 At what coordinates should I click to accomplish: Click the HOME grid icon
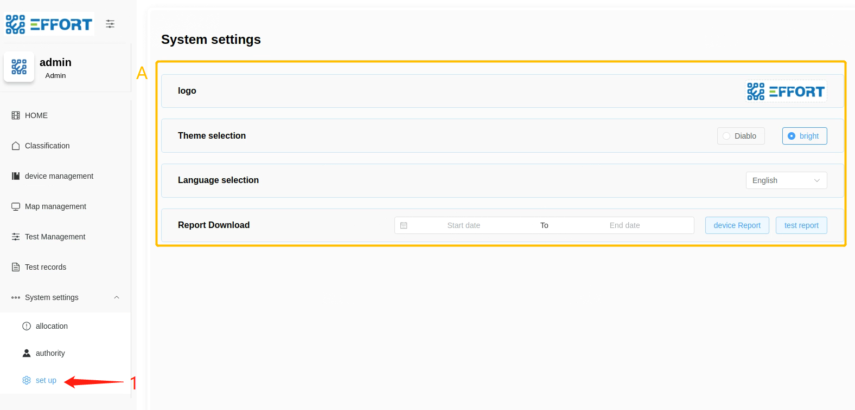pos(16,115)
